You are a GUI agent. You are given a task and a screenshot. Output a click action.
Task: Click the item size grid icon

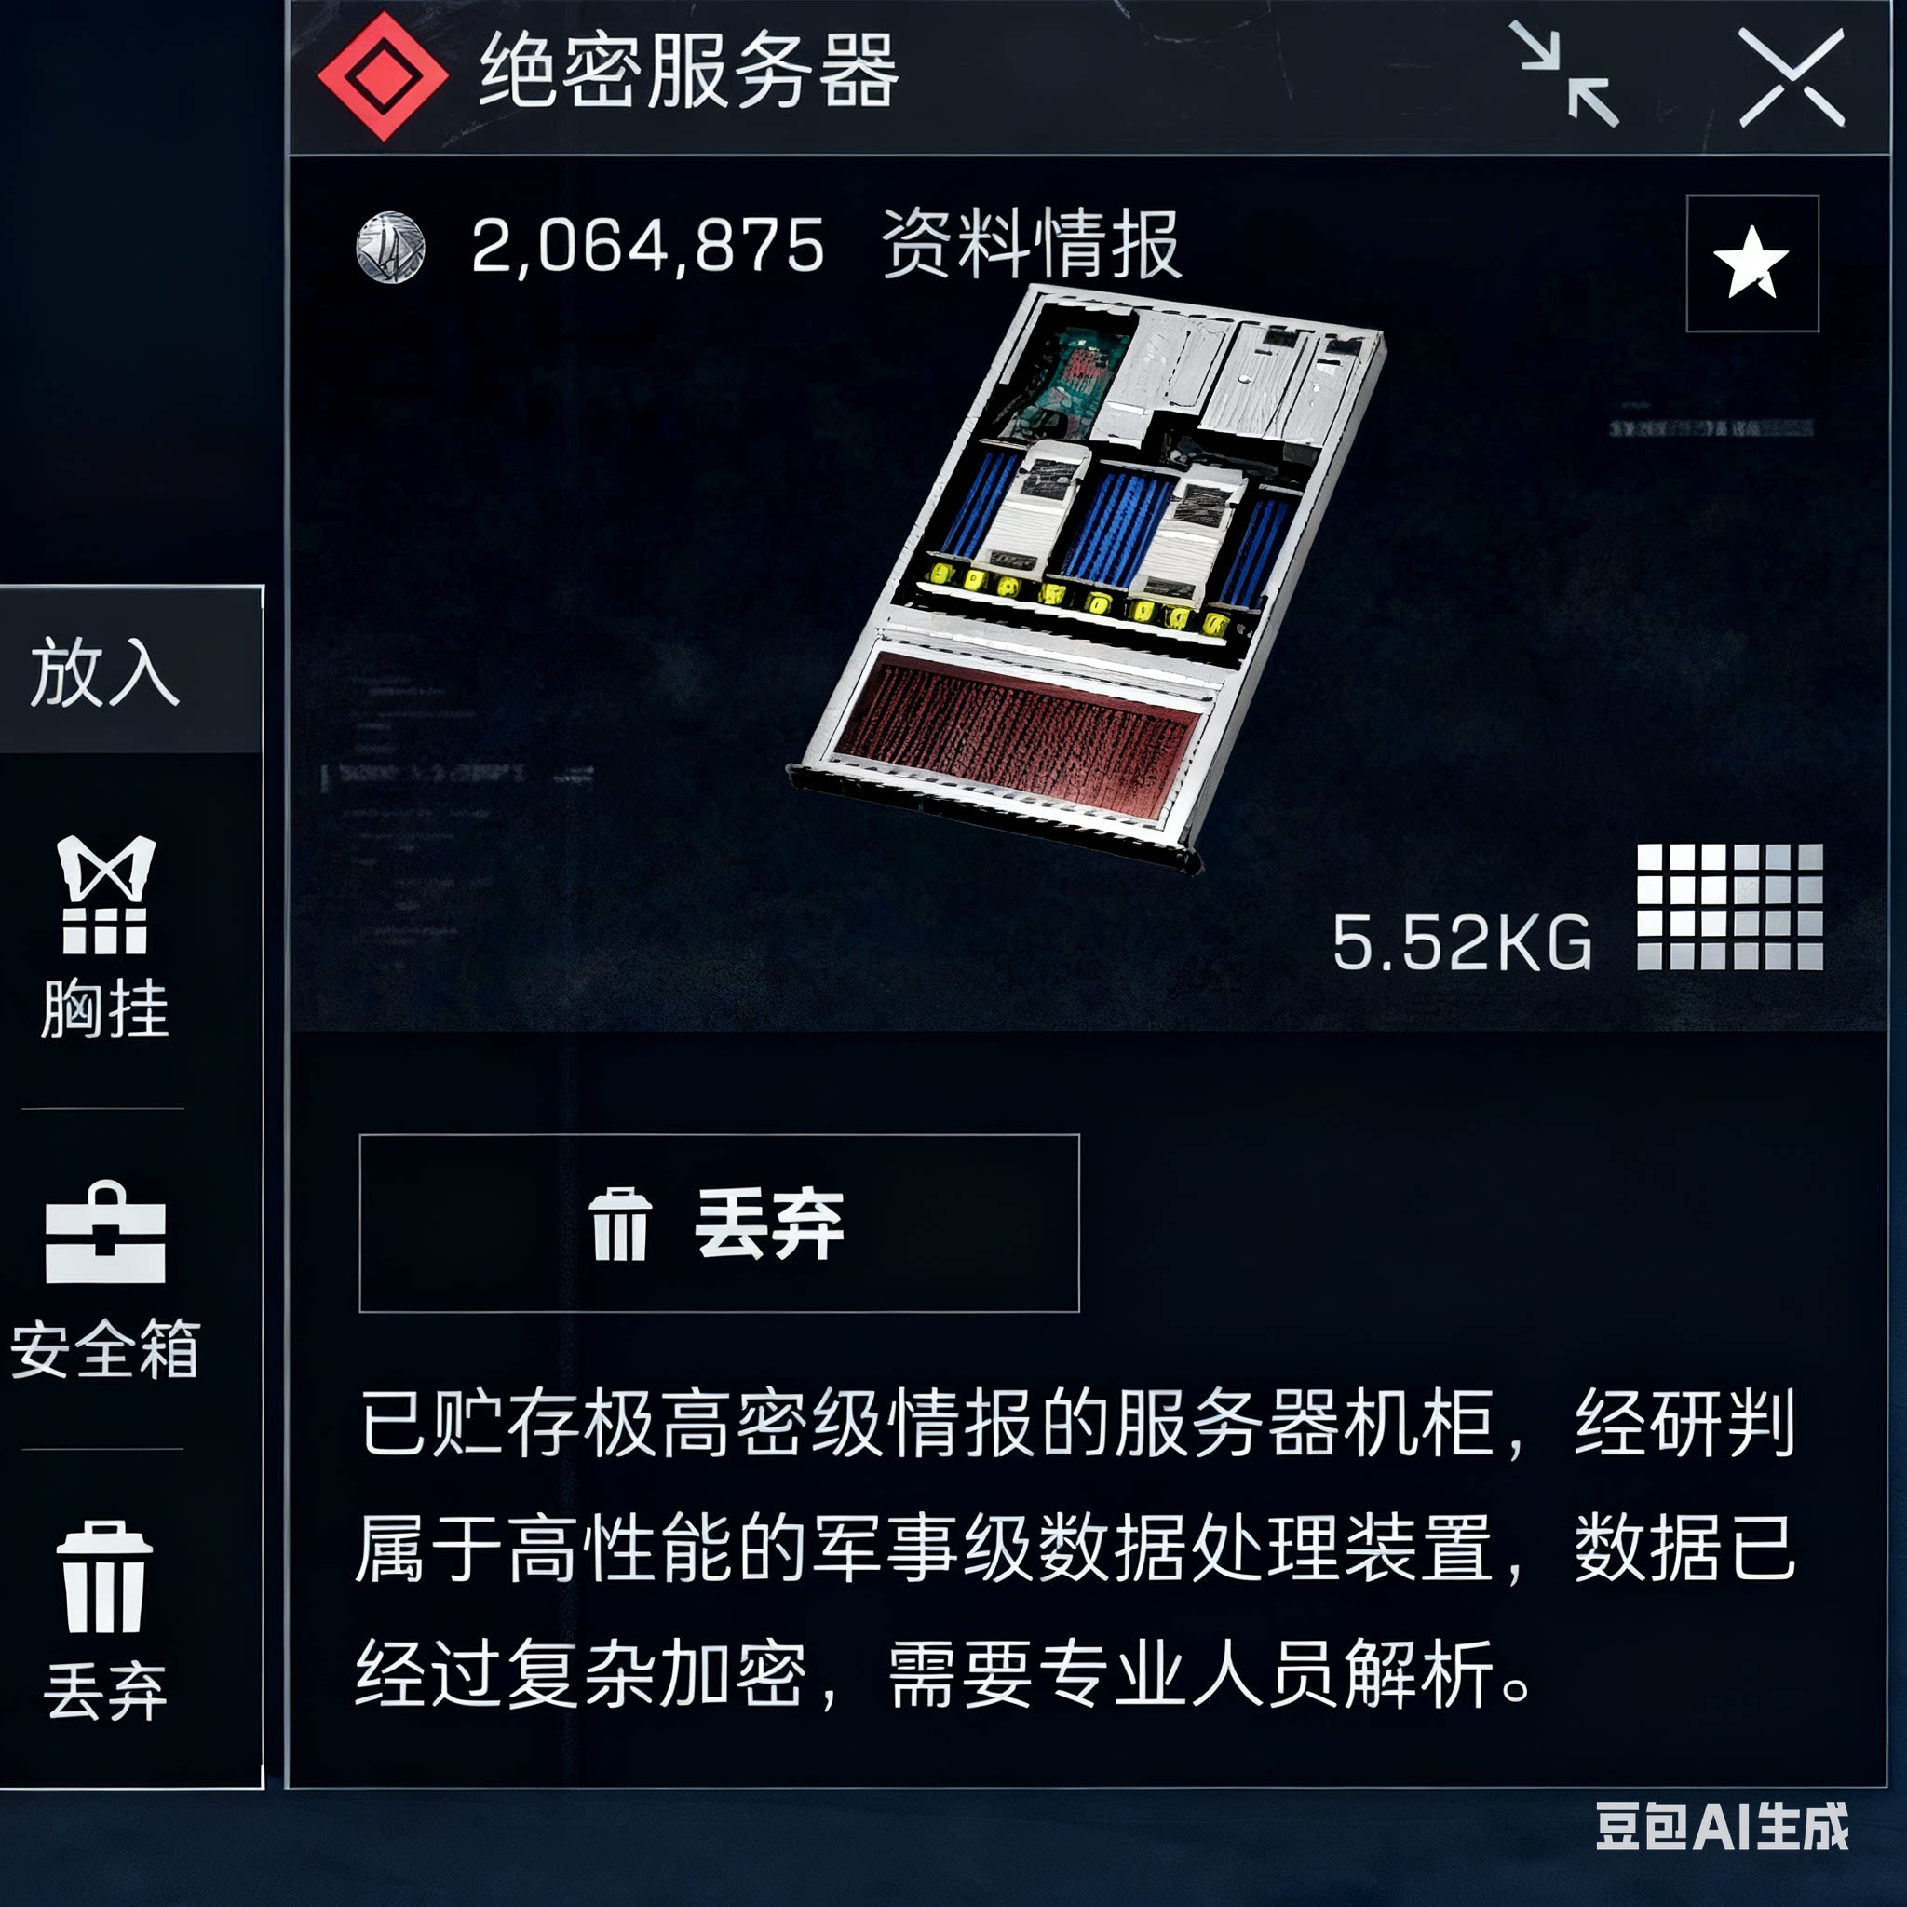[1729, 906]
